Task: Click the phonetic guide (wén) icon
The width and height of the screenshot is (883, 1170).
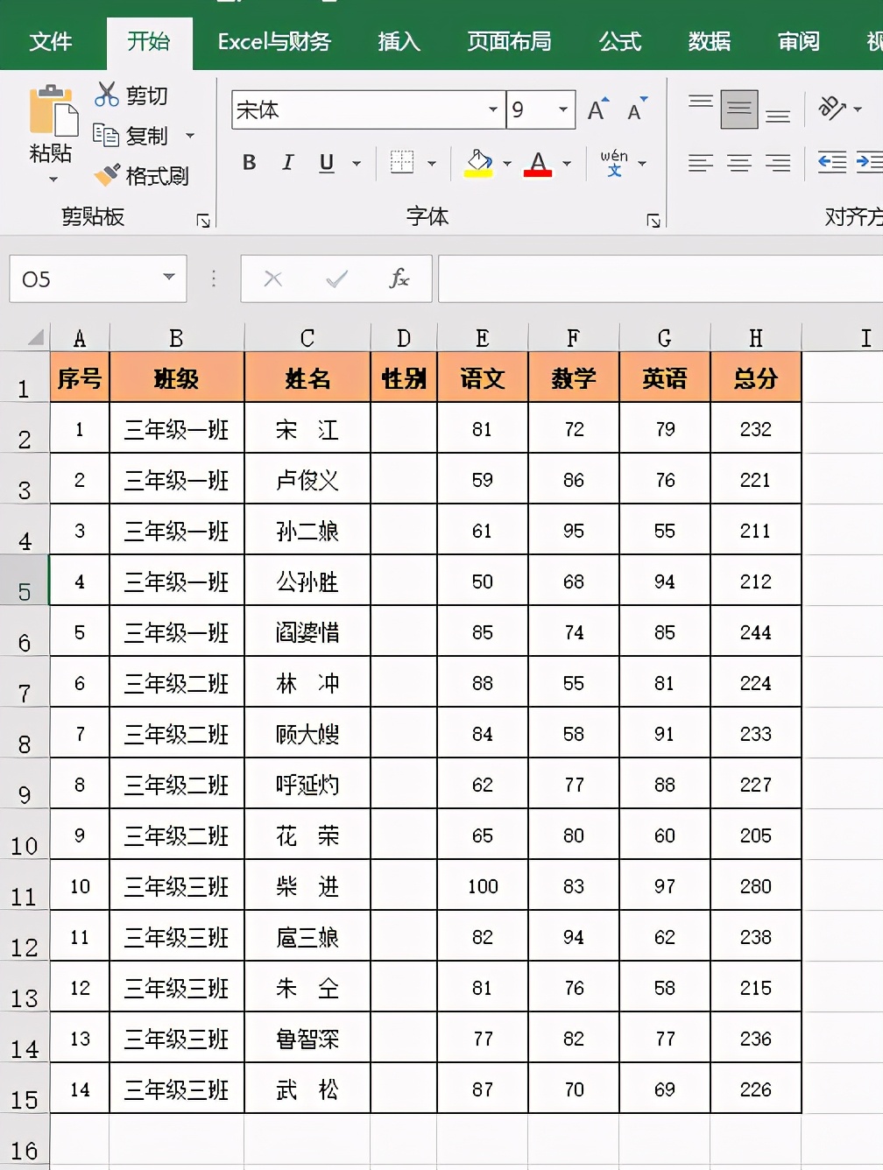Action: pos(616,163)
